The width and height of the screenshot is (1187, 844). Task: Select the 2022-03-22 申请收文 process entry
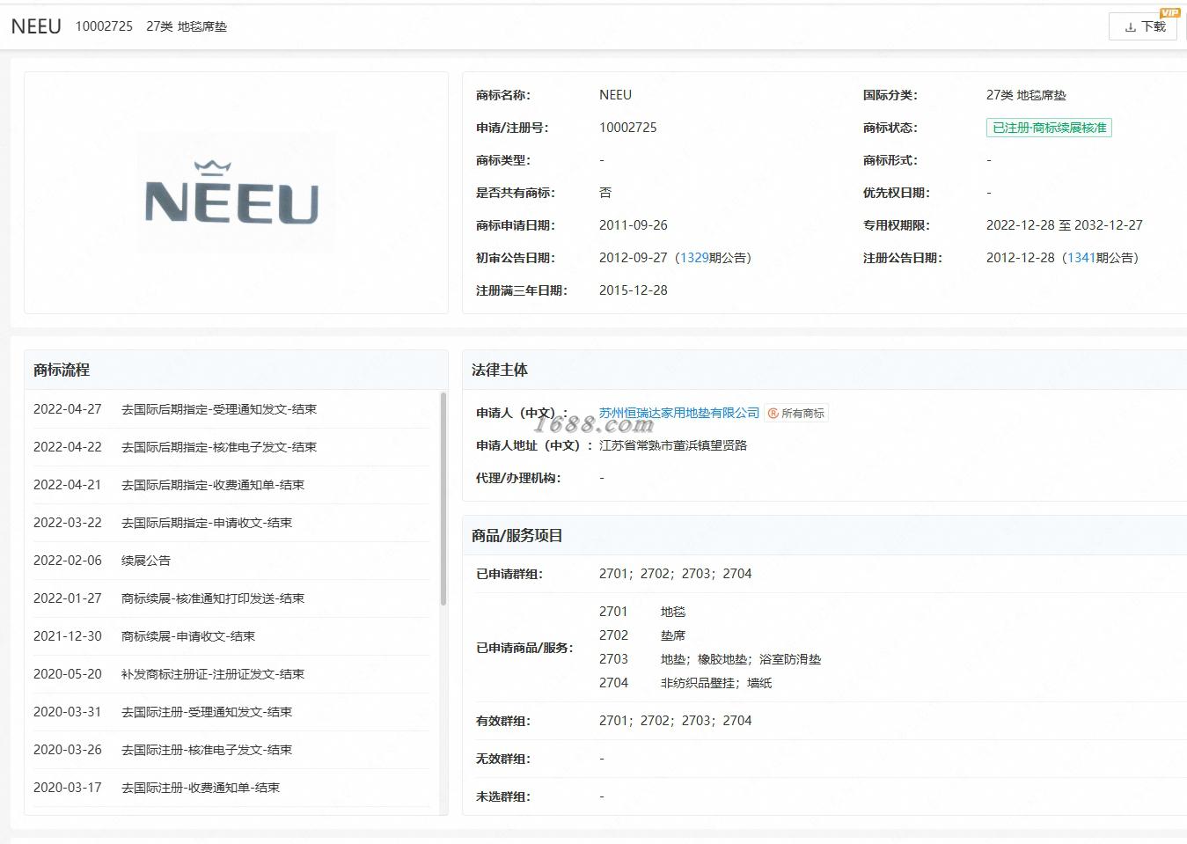[231, 523]
